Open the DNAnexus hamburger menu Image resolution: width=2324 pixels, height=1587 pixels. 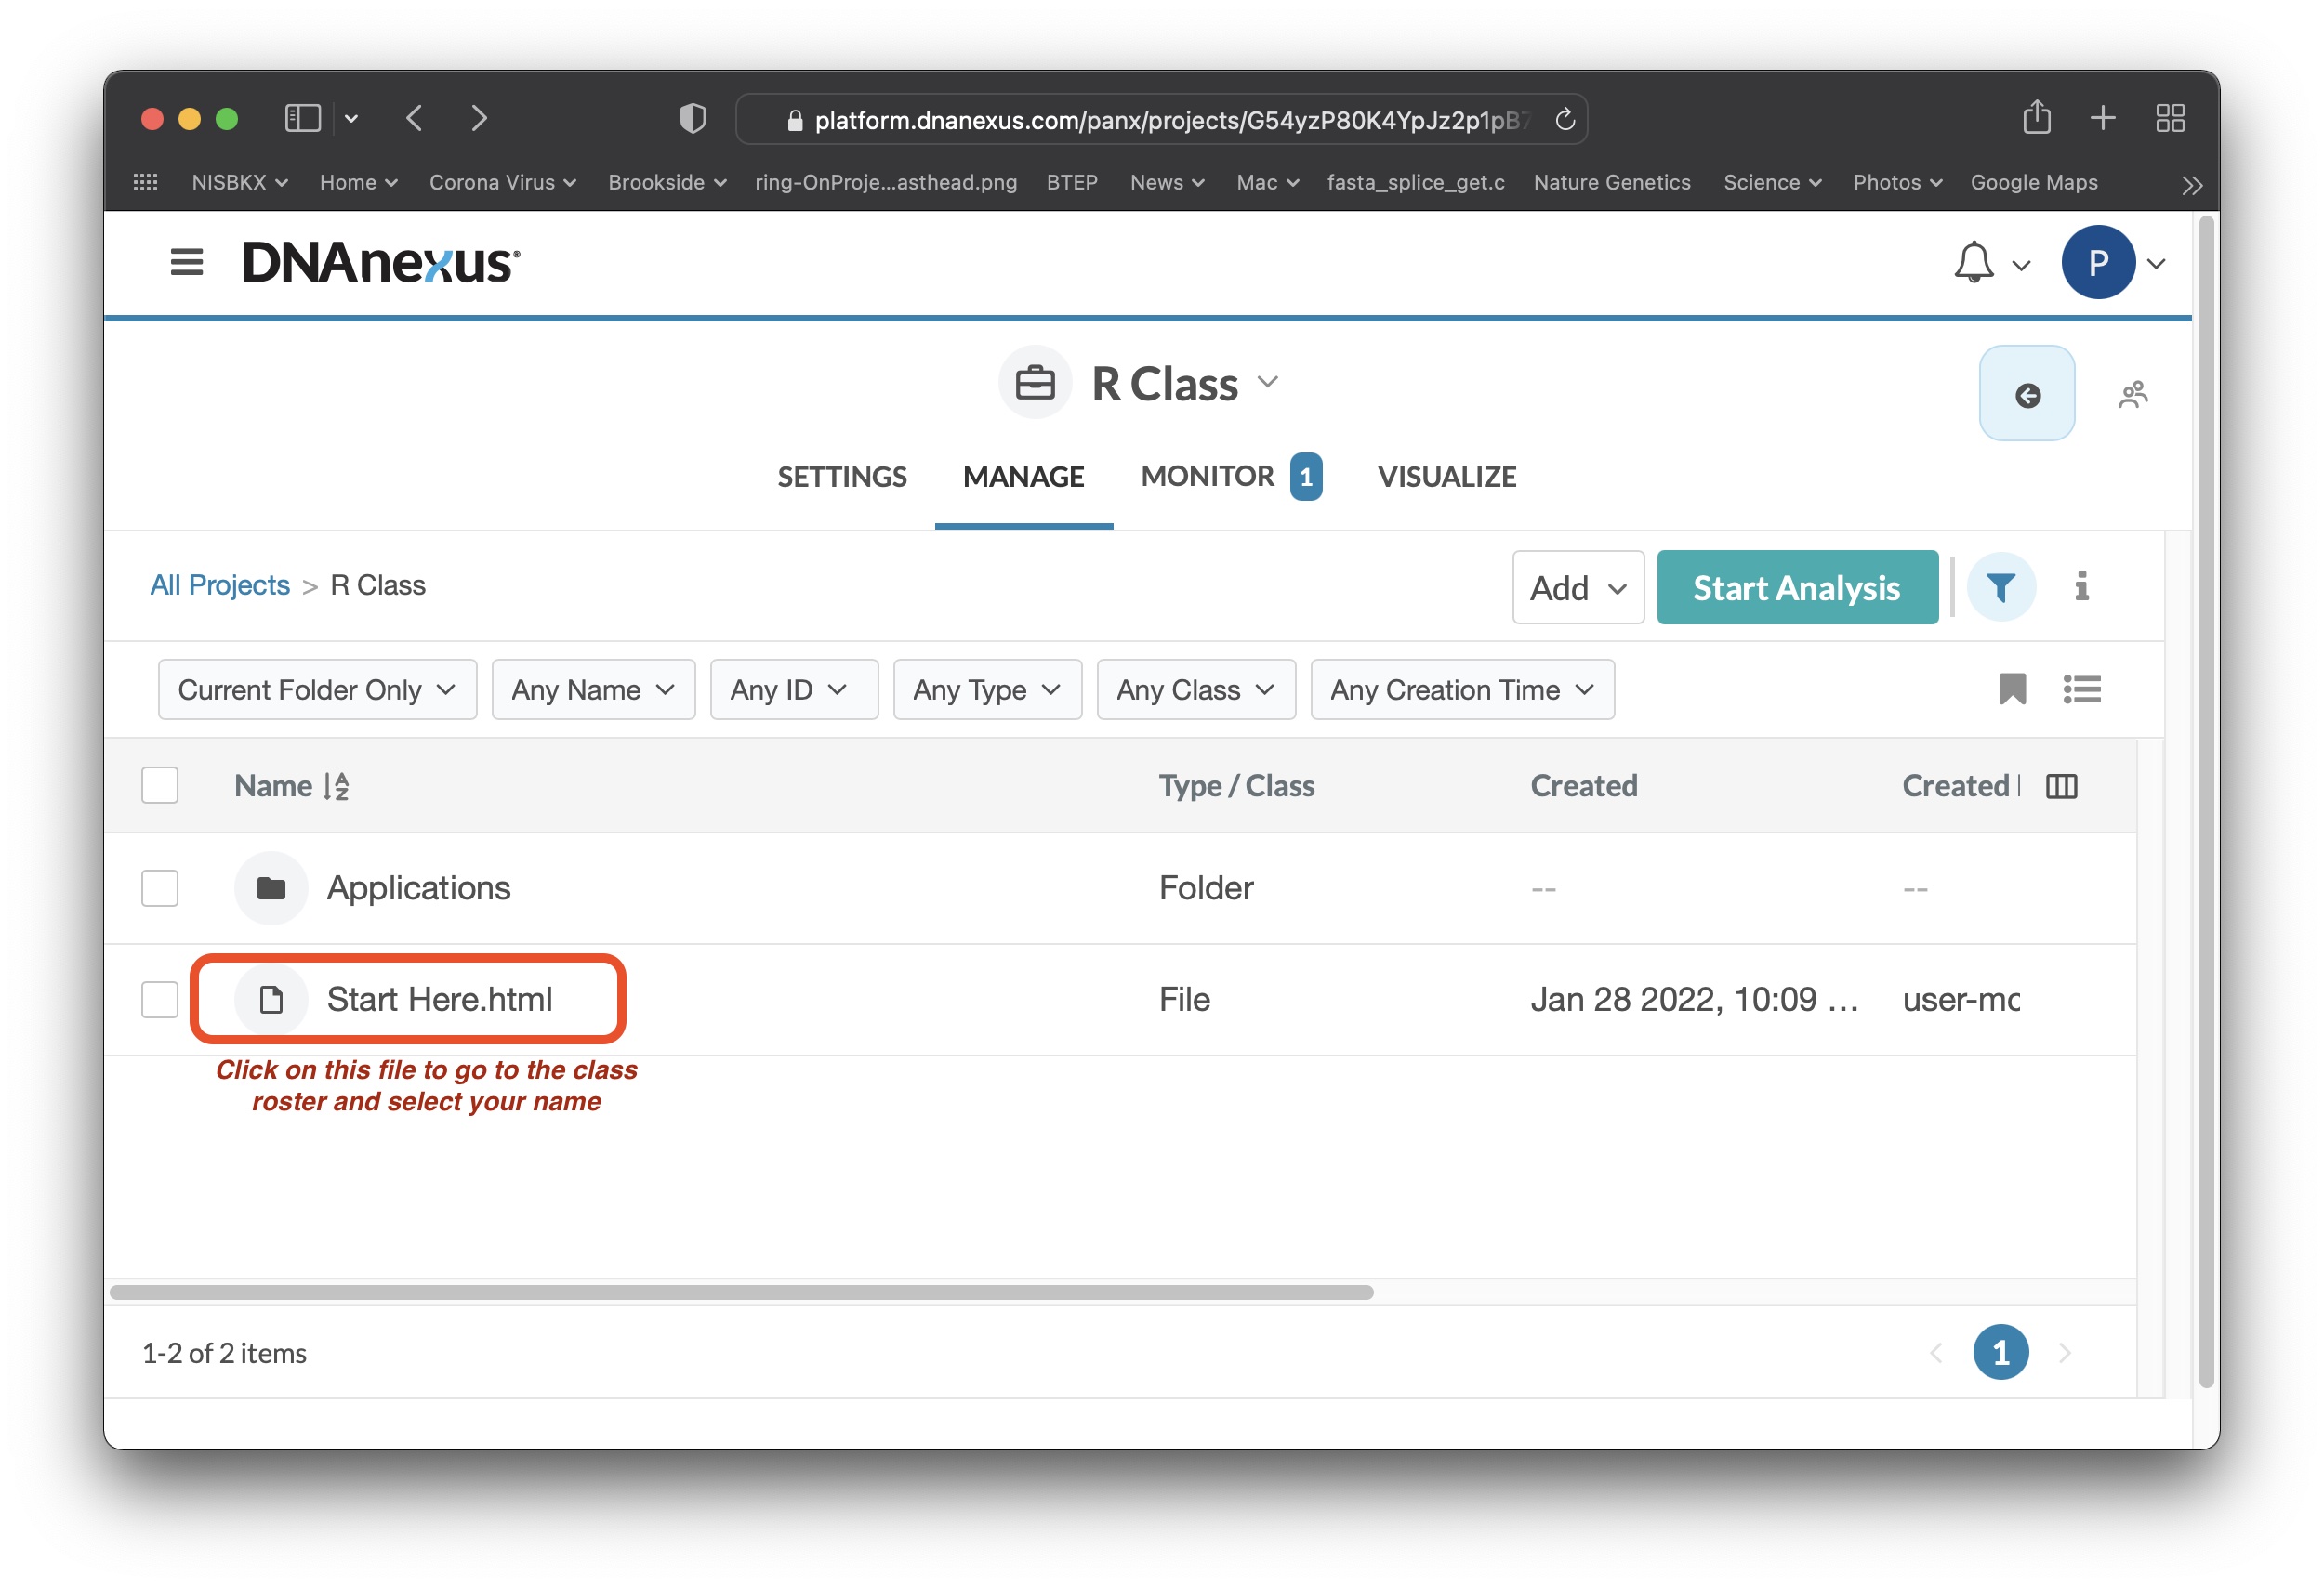coord(186,263)
